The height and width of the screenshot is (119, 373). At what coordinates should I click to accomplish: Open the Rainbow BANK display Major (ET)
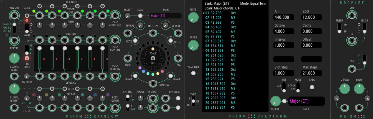[x=165, y=16]
